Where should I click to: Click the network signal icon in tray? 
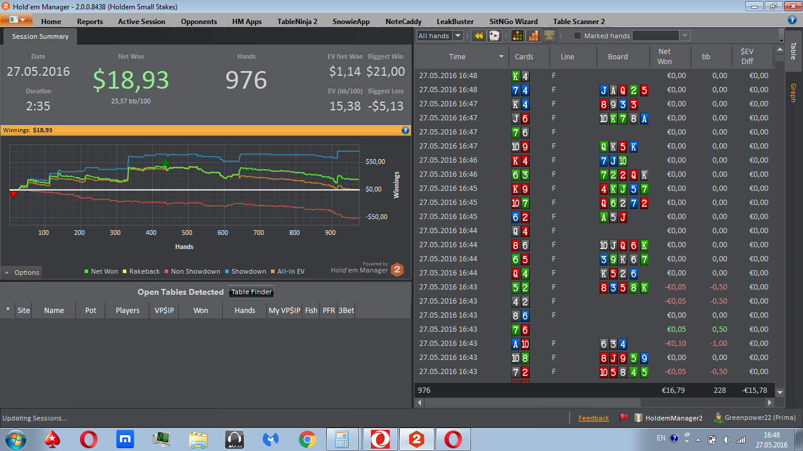coord(741,439)
